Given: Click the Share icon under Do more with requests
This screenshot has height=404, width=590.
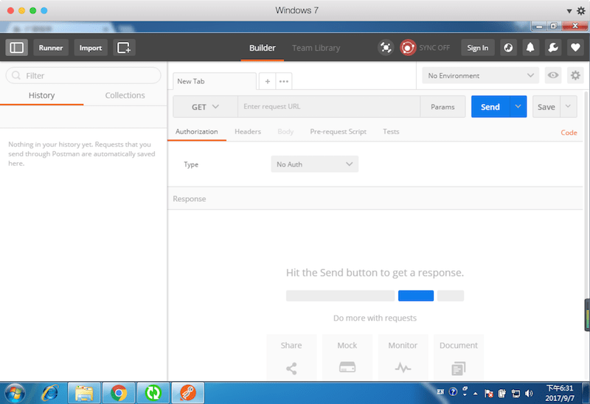Looking at the screenshot, I should pos(291,369).
